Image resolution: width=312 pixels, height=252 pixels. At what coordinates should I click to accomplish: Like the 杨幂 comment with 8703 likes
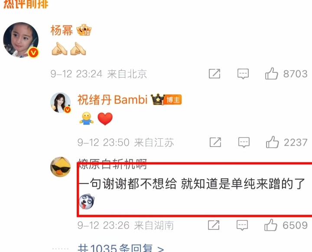pos(271,74)
